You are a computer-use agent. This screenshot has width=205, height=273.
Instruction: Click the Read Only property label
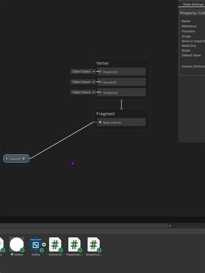coord(189,46)
